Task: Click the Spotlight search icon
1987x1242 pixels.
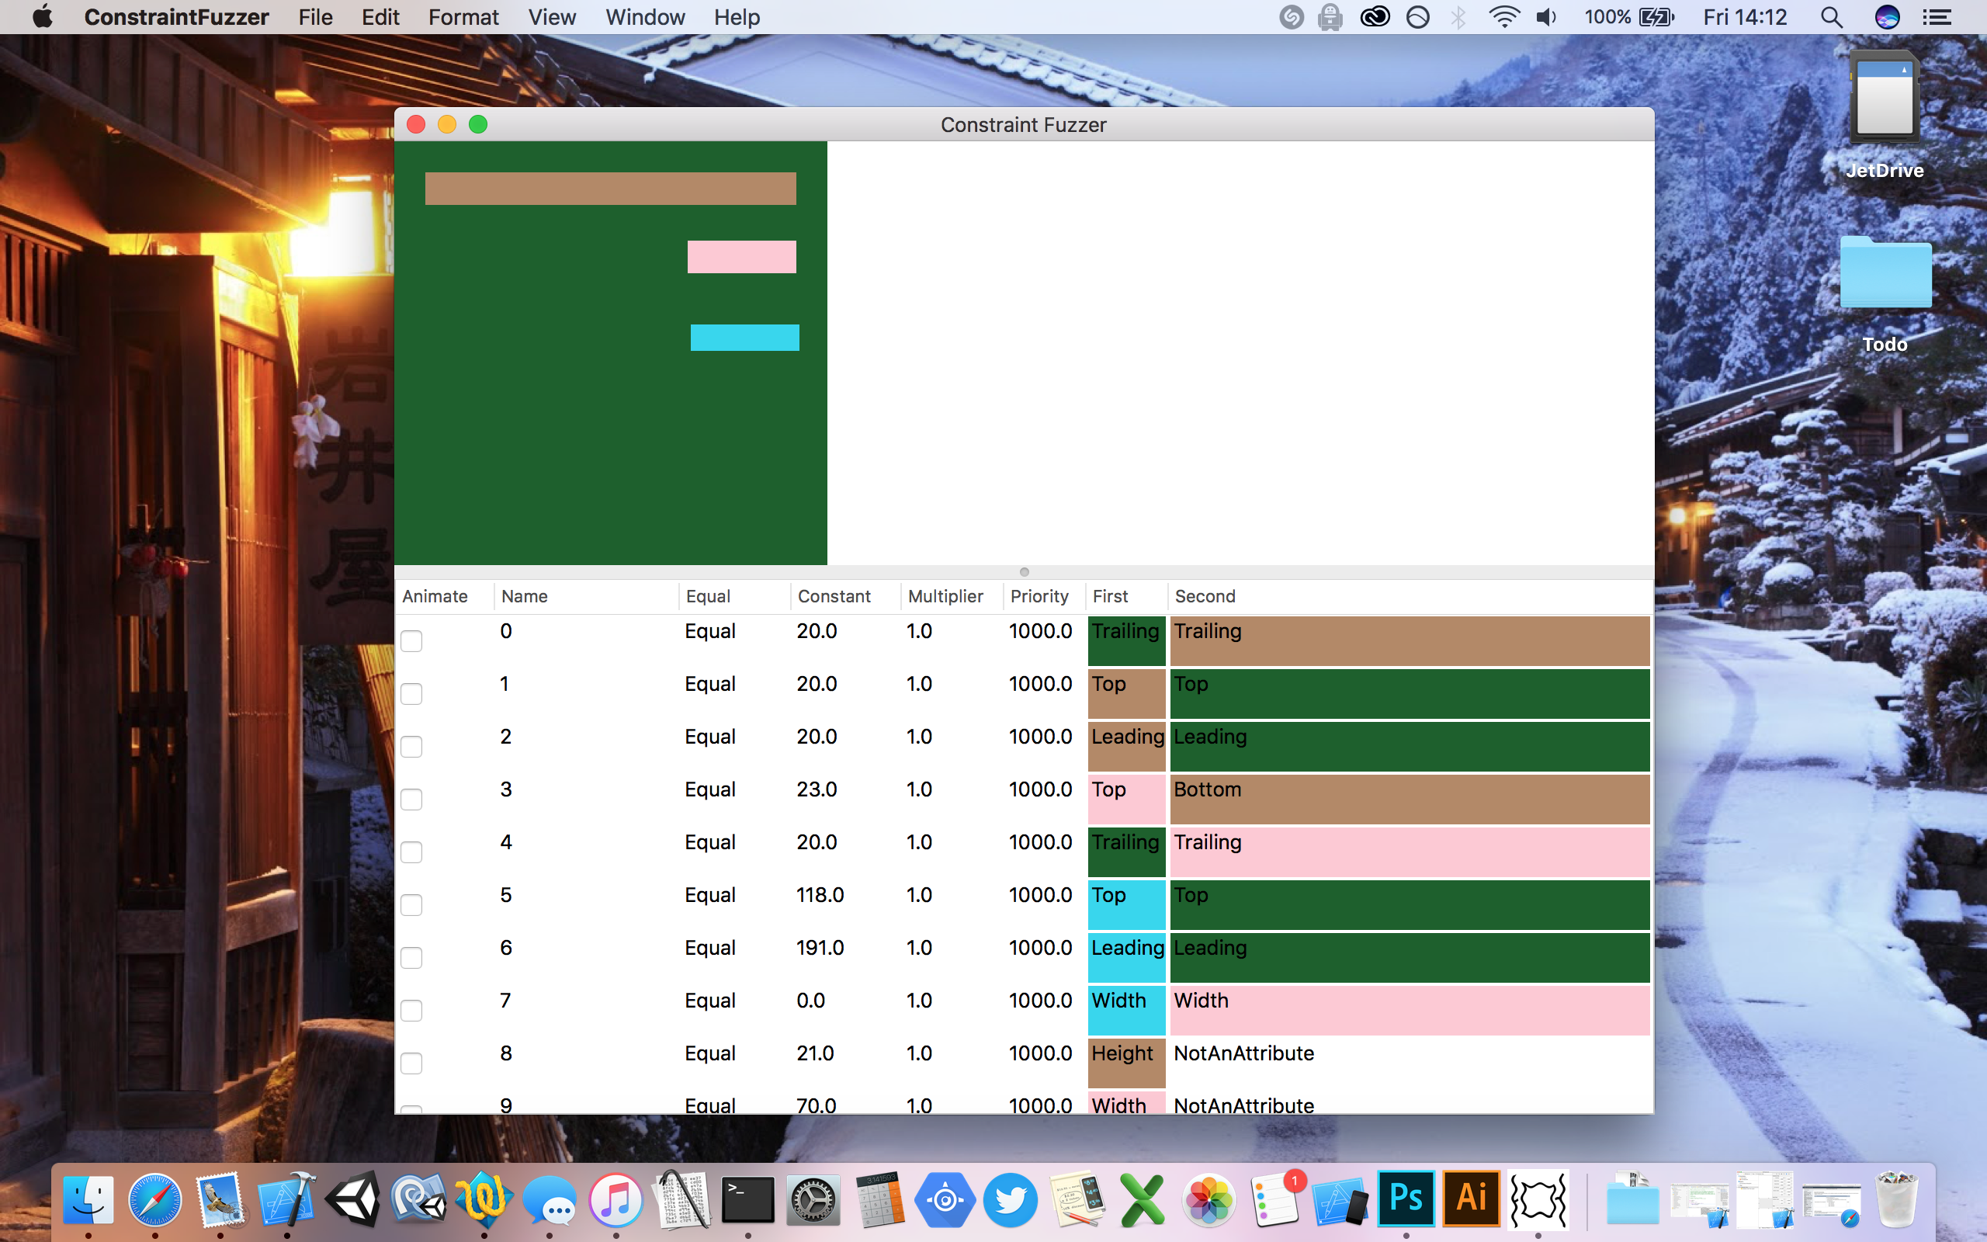Action: click(1831, 17)
